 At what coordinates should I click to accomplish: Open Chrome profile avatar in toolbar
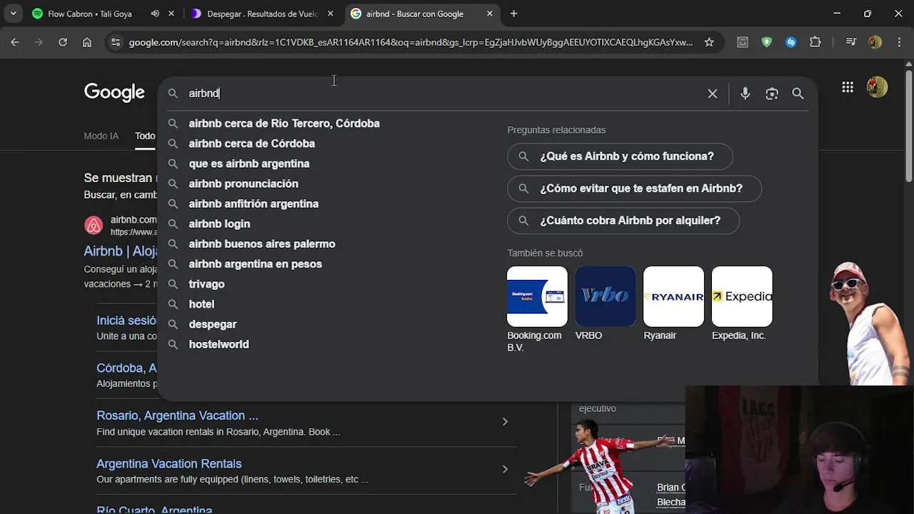(875, 42)
